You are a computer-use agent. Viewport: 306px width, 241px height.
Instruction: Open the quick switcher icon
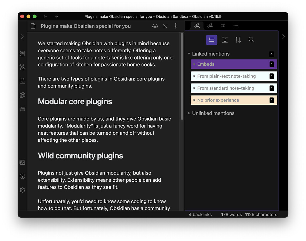pos(22,54)
